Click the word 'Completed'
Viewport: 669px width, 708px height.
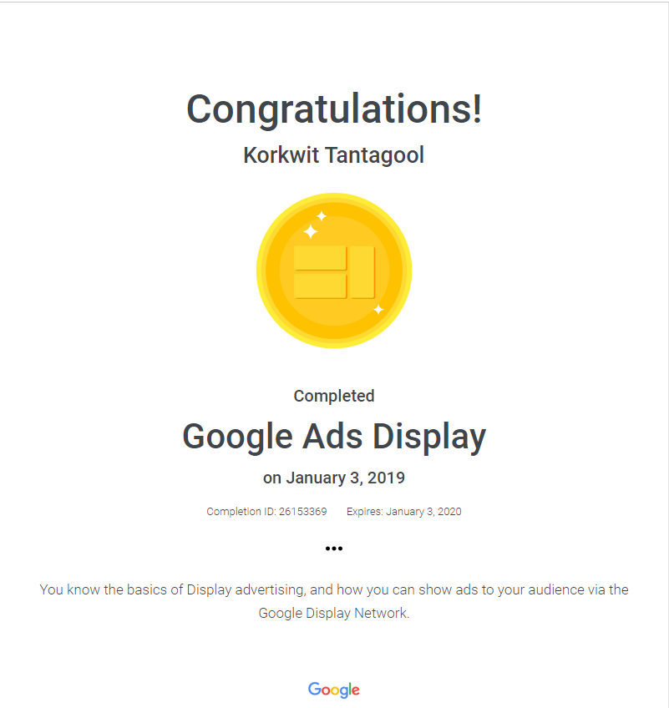[x=334, y=396]
